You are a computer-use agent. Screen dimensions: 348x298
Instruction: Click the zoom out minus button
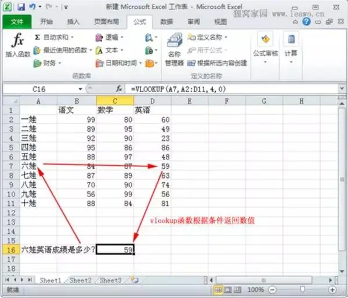click(x=272, y=289)
